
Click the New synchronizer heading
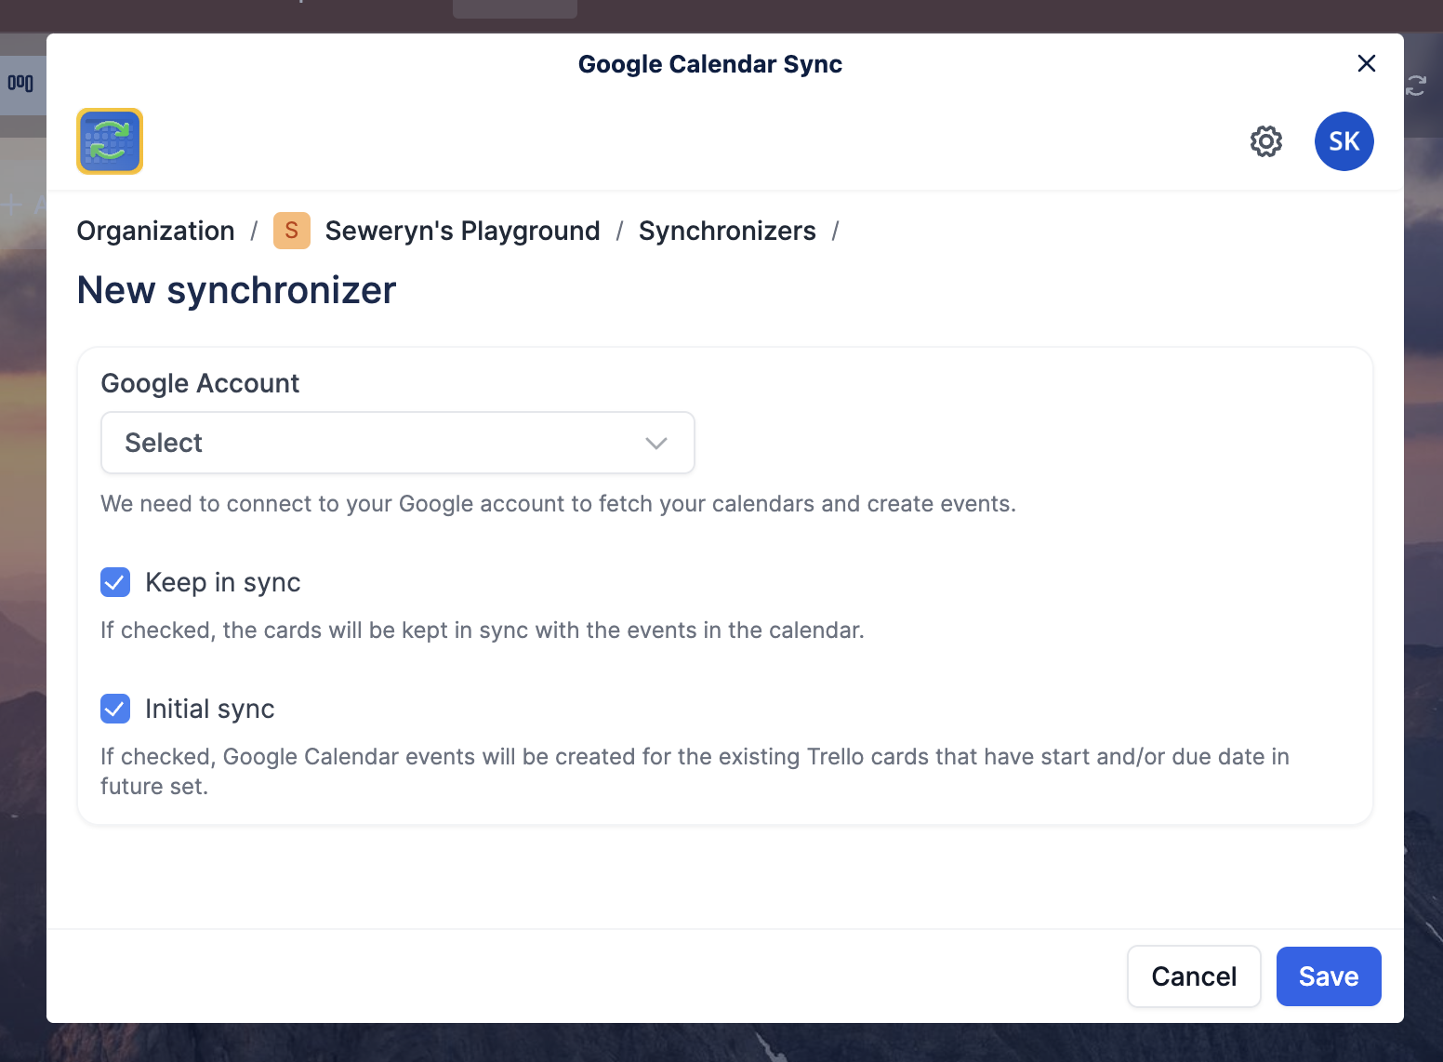tap(236, 290)
